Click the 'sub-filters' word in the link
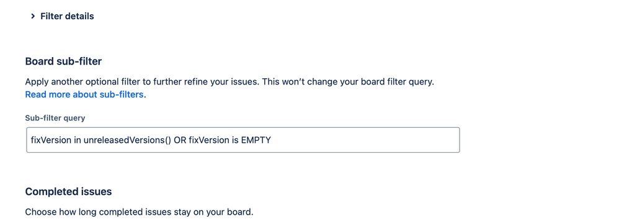Screen dimensions: 619x224 pos(122,95)
